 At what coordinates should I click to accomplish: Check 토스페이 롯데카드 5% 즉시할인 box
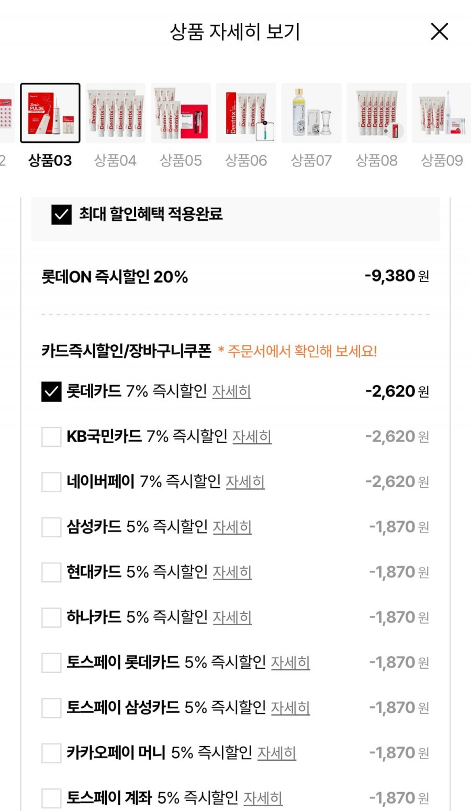pos(51,663)
